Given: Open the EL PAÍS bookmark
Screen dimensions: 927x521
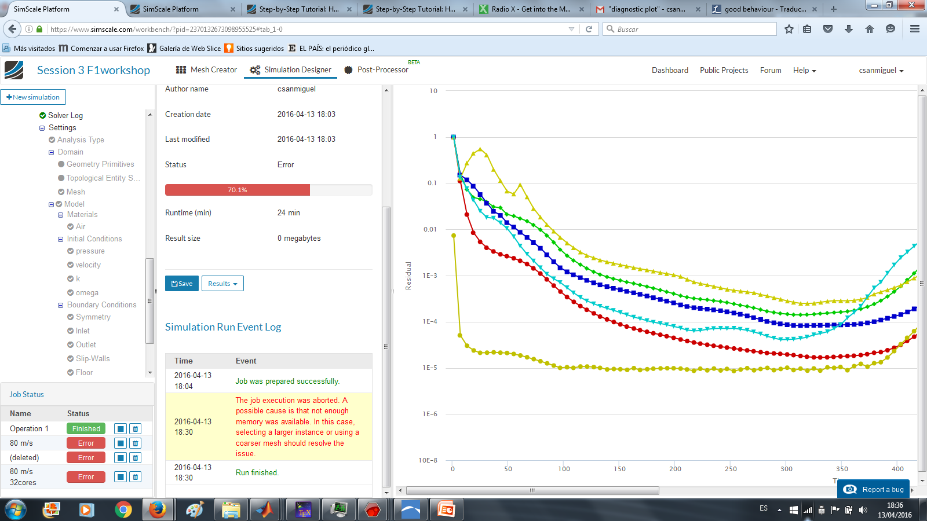Looking at the screenshot, I should point(331,49).
